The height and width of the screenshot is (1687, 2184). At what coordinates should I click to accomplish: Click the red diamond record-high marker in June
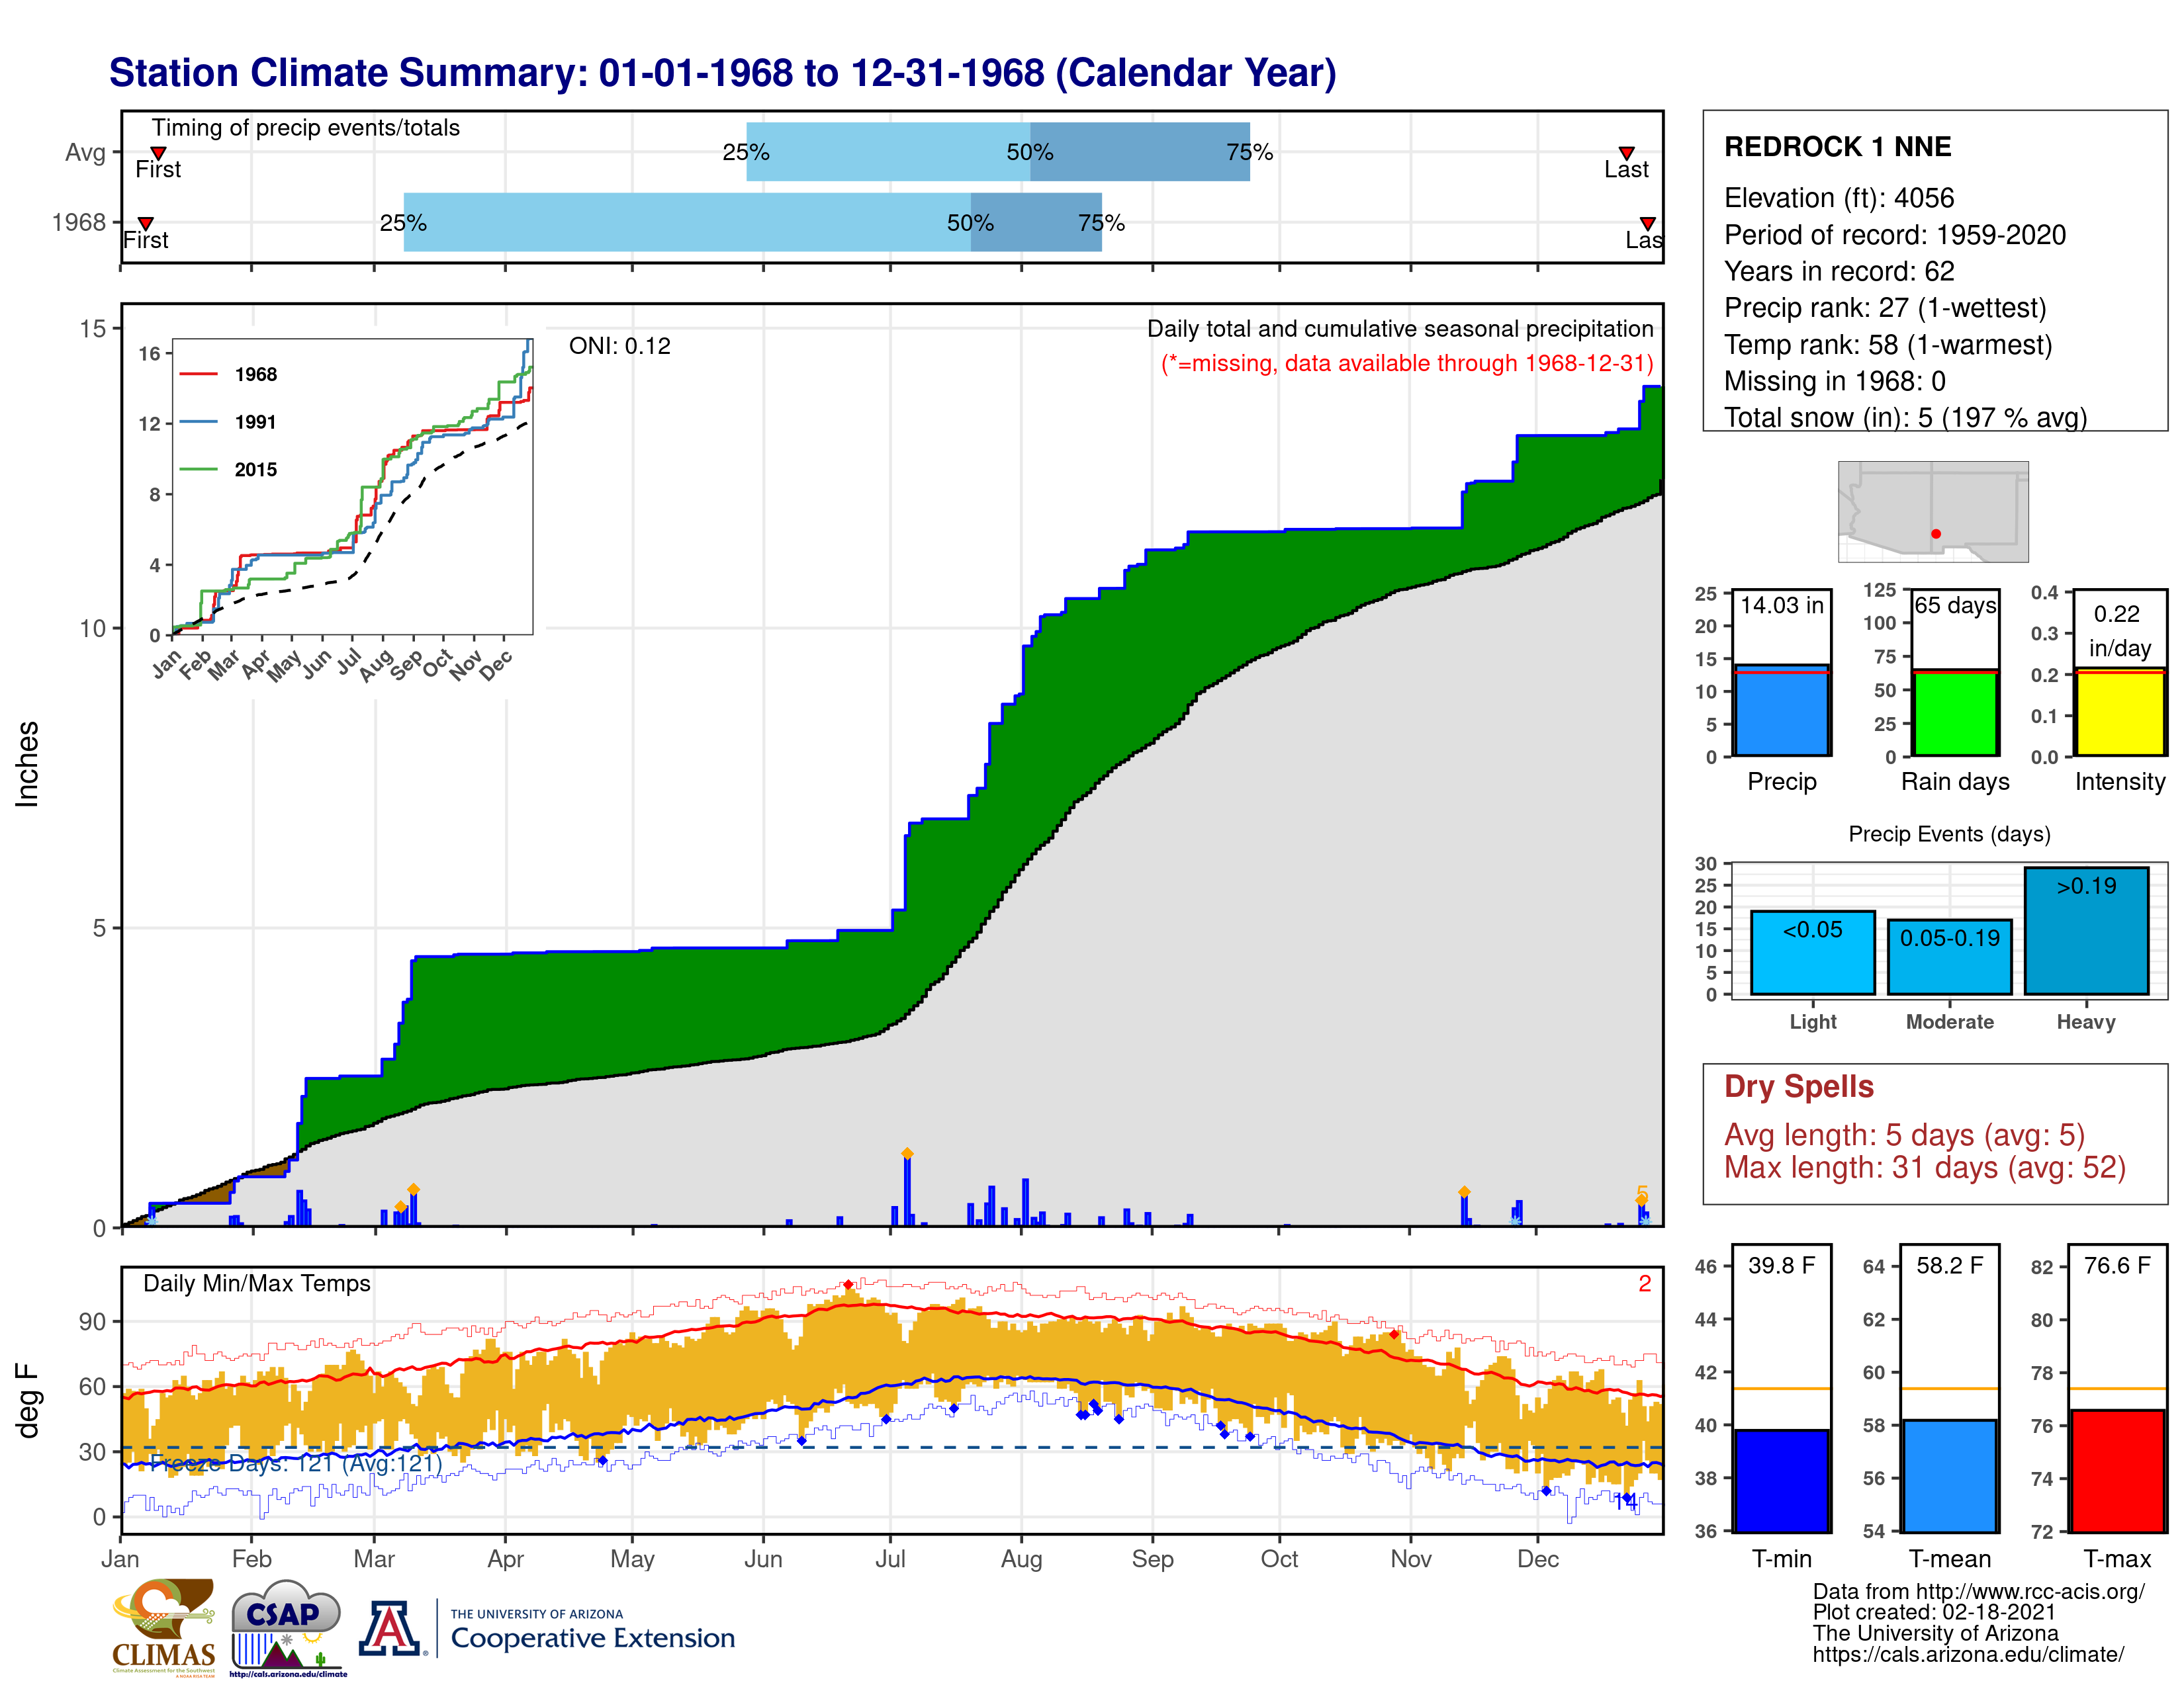848,1284
